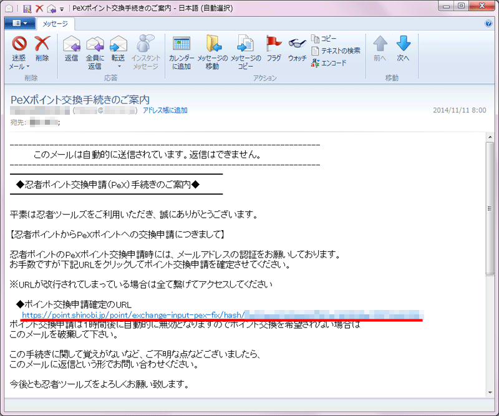Viewport: 499px width, 416px height.
Task: Move message via メッセージの移動 icon
Action: pyautogui.click(x=213, y=44)
